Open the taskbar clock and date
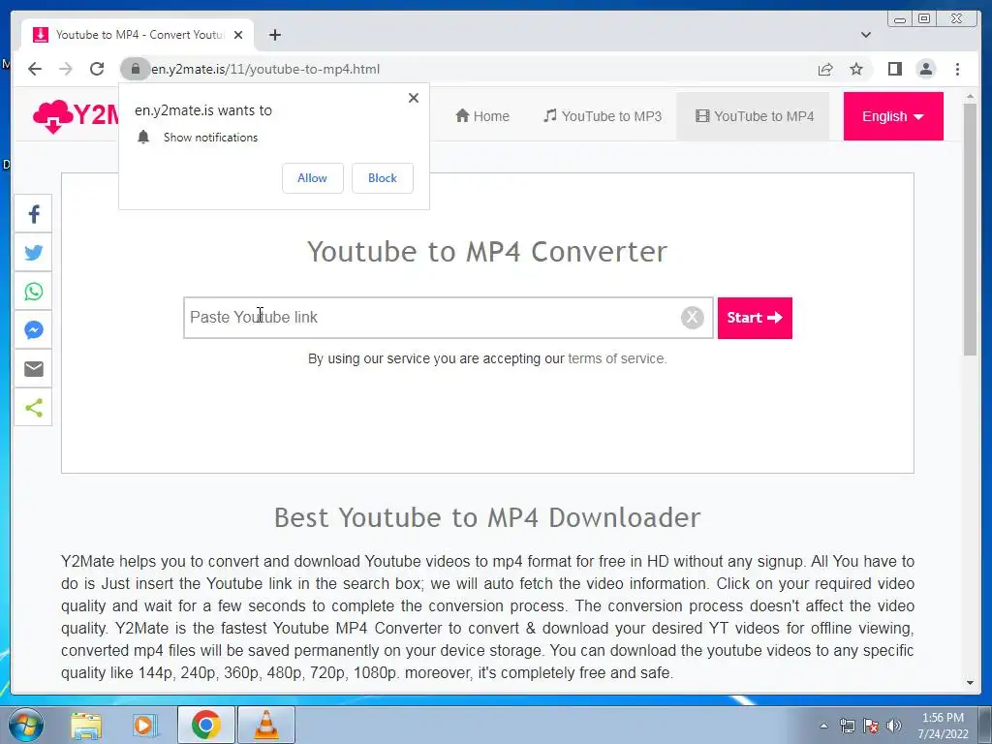This screenshot has width=992, height=744. (x=943, y=726)
